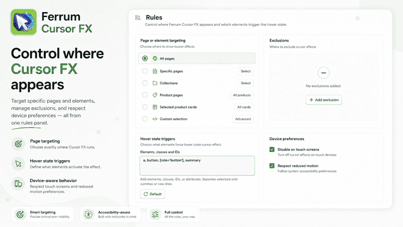This screenshot has width=403, height=227.
Task: Click 'Follow system accessibility preferences' text
Action: coord(307,171)
